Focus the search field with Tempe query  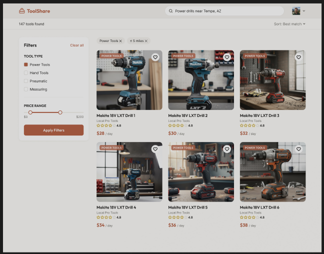(224, 11)
